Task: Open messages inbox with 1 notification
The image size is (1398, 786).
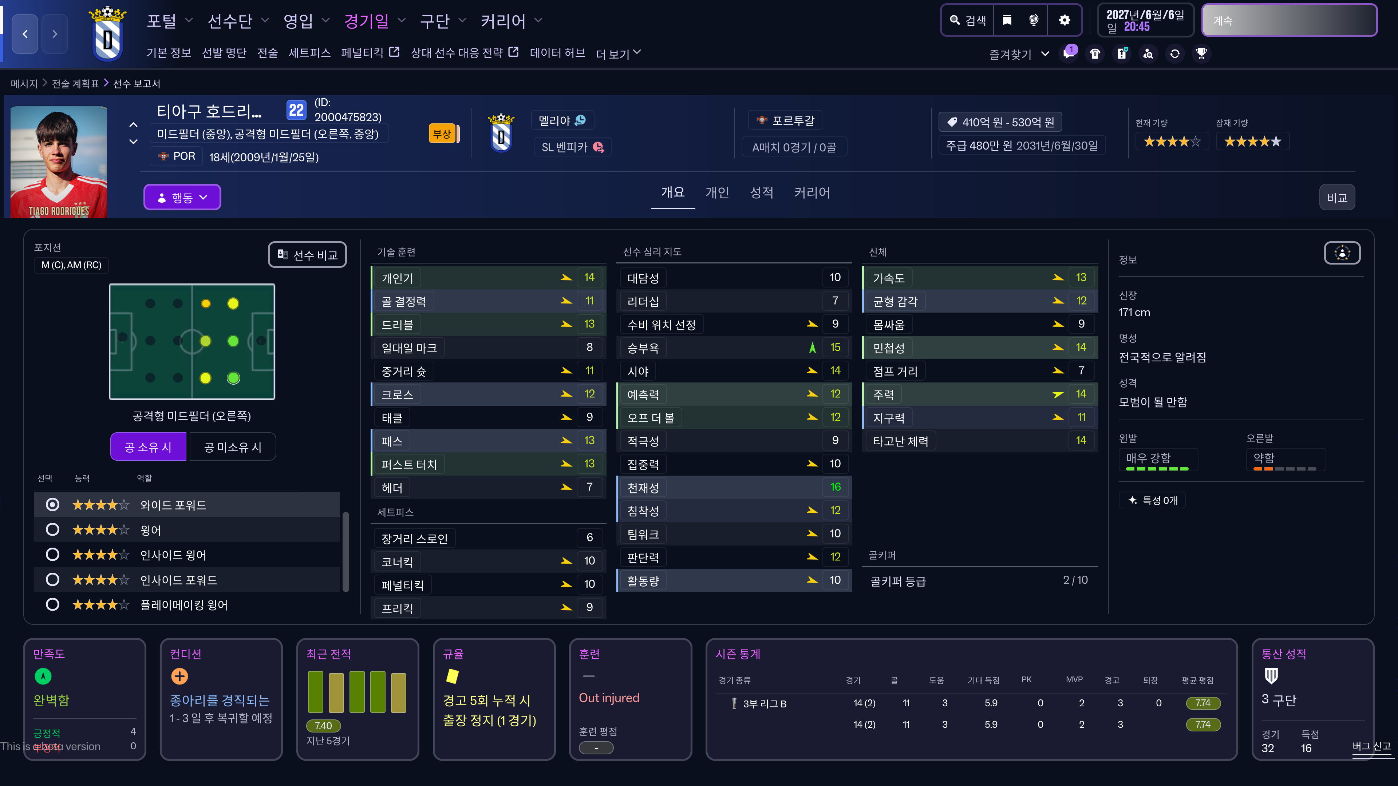Action: click(1069, 54)
